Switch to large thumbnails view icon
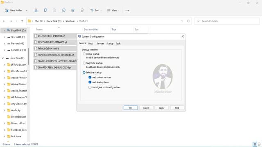 point(259,144)
